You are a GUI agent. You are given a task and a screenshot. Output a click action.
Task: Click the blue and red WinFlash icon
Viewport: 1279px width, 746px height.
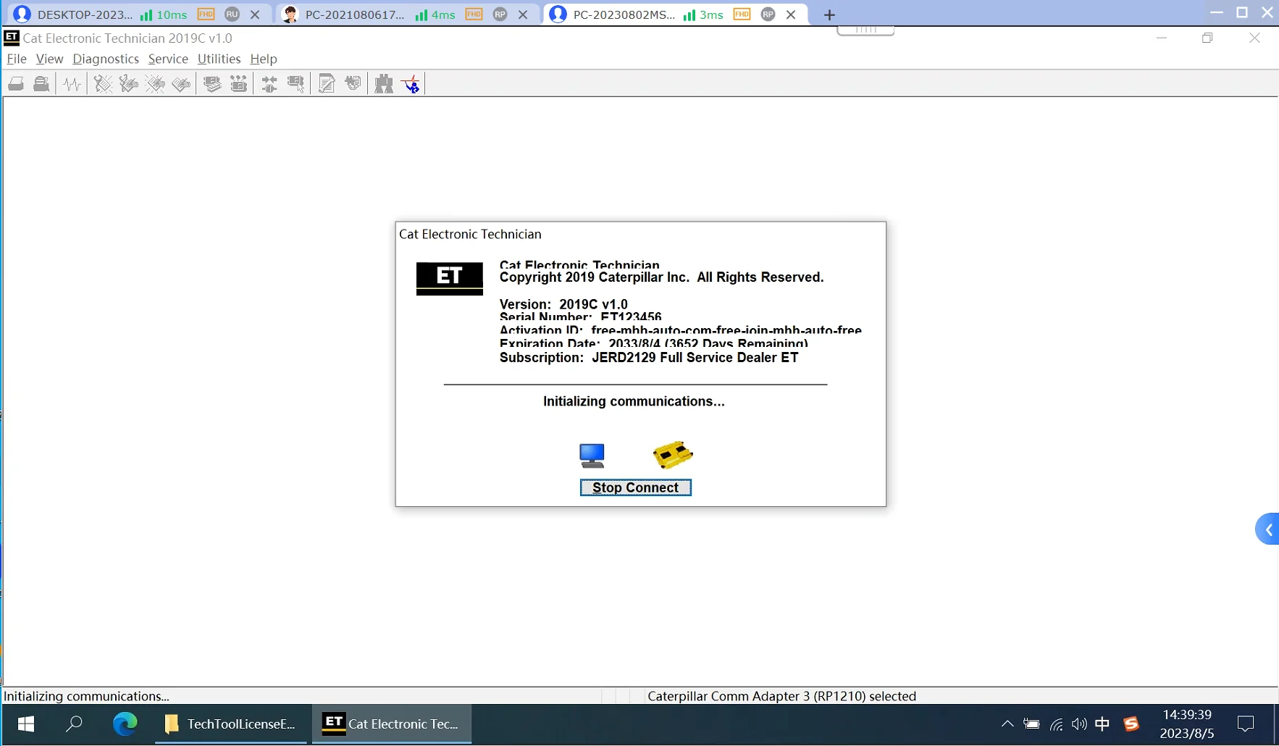411,84
